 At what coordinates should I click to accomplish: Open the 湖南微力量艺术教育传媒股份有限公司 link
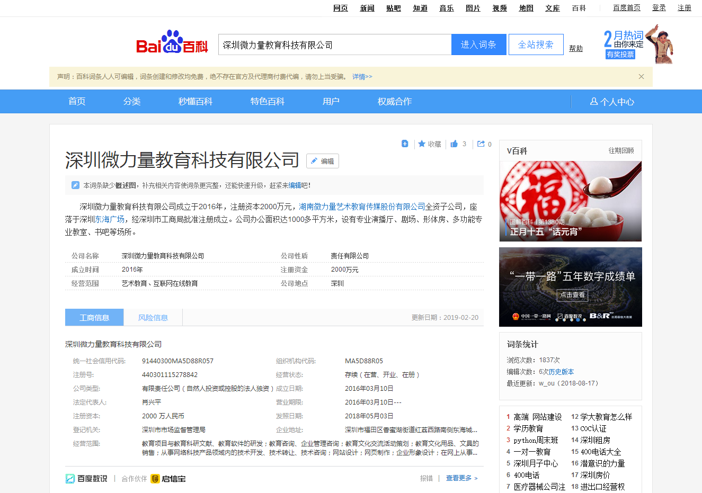coord(362,207)
